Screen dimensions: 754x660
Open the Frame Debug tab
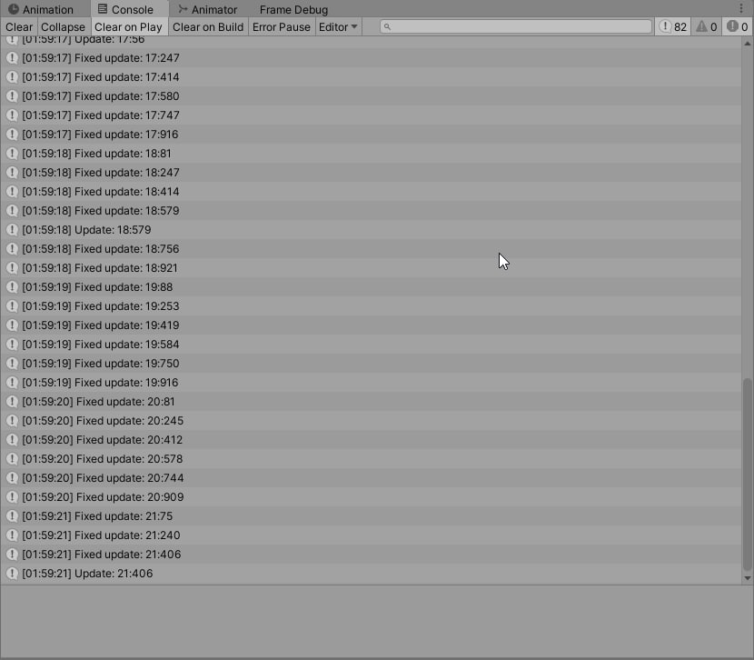point(293,9)
